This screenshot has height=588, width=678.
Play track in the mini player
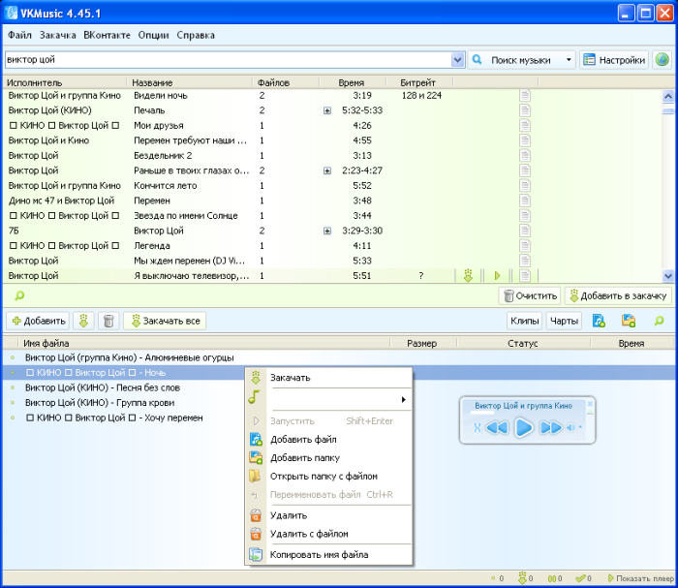(524, 427)
